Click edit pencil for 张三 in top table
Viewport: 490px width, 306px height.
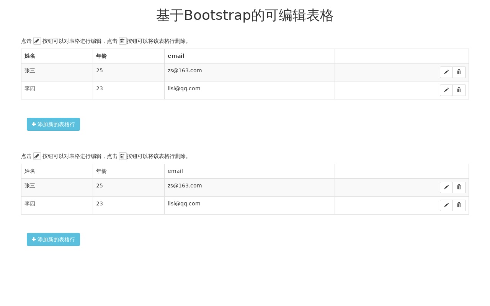pos(446,72)
